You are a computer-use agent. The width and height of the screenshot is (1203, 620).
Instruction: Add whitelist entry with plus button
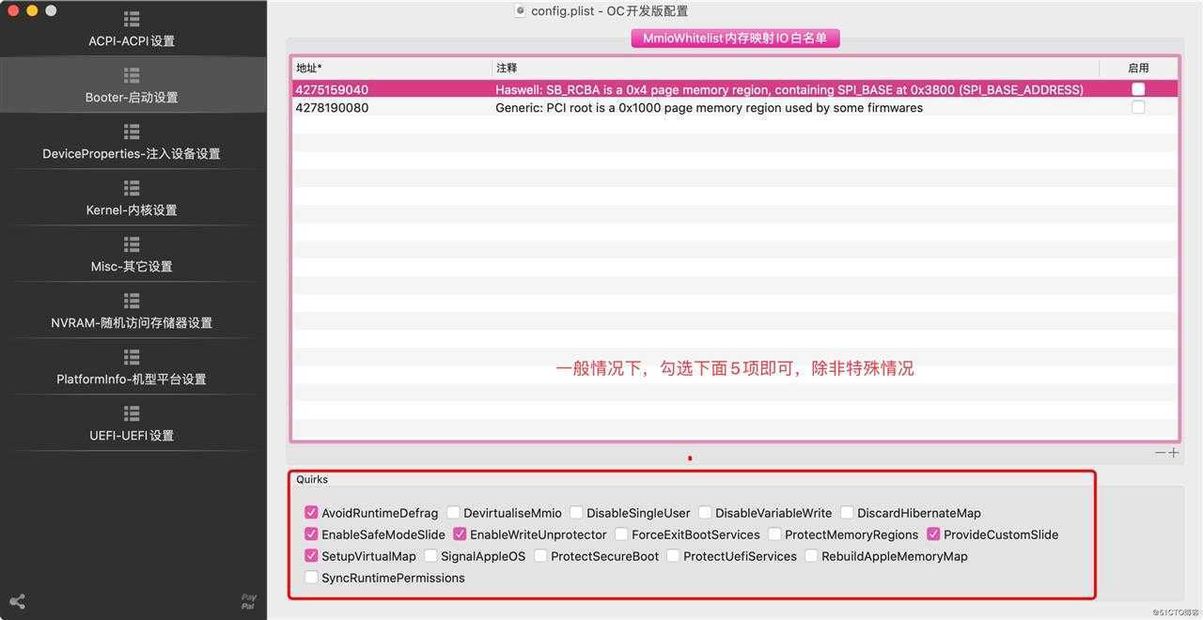click(1173, 453)
